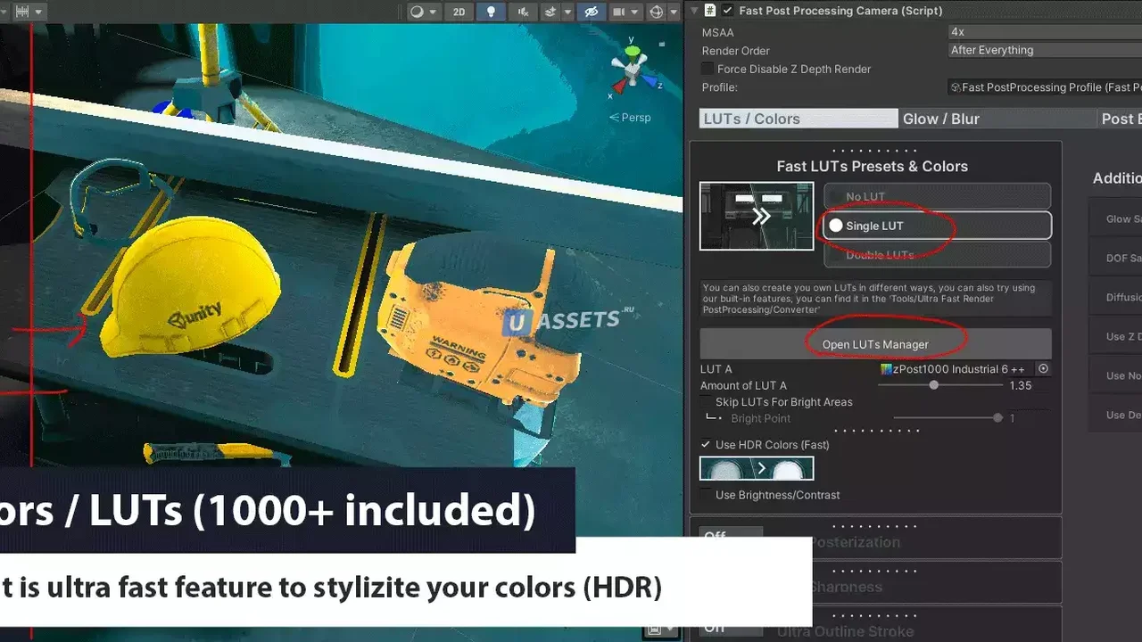This screenshot has width=1142, height=642.
Task: Enable Skip LUTs For Bright Areas
Action: pyautogui.click(x=708, y=402)
